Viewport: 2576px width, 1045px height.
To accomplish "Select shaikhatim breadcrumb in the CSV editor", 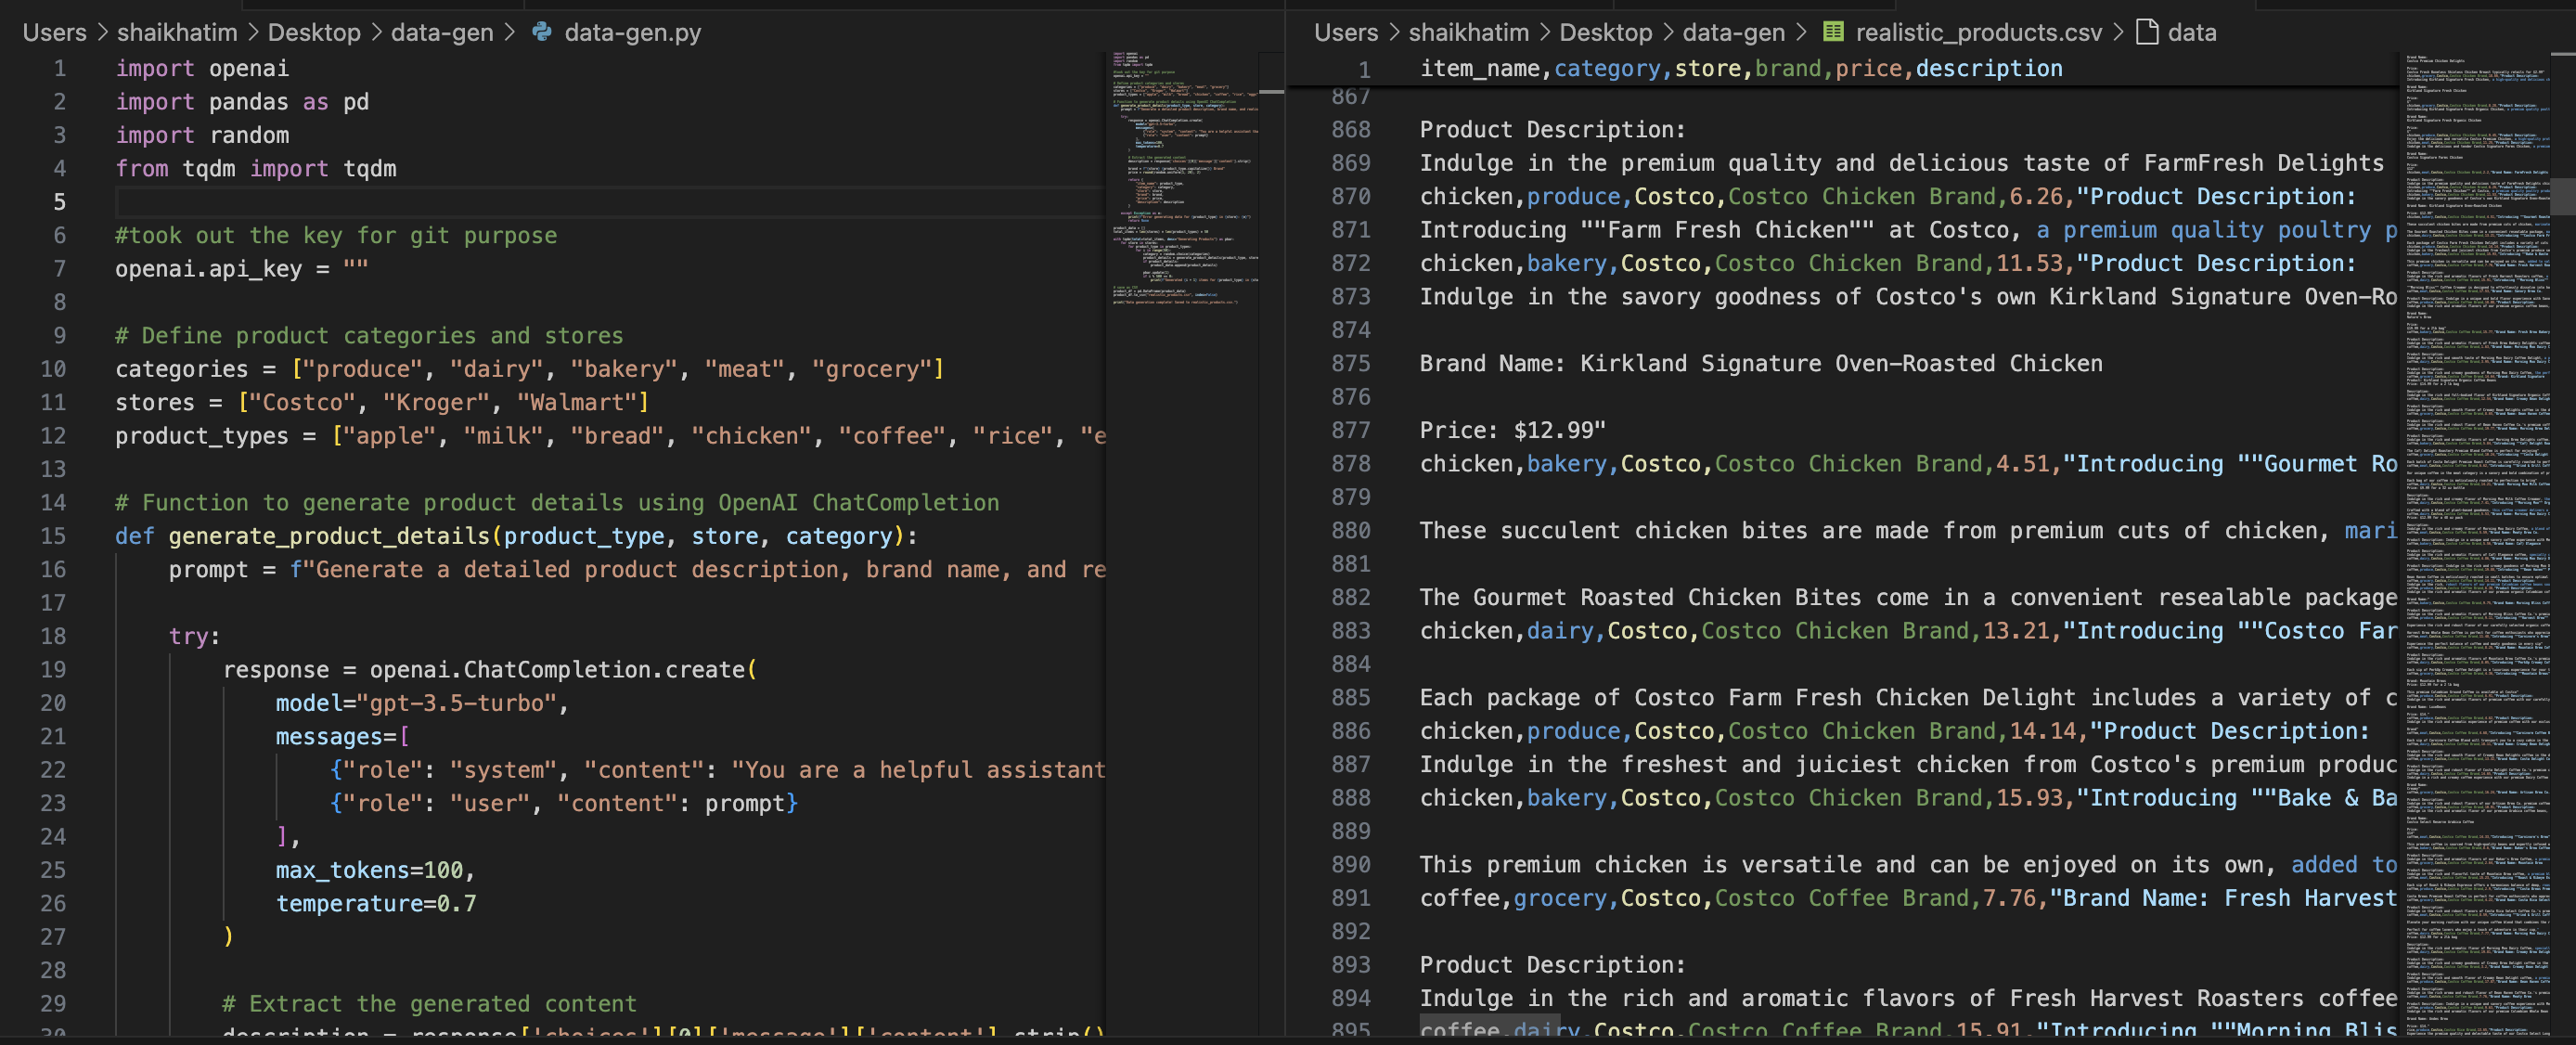I will pos(1468,32).
